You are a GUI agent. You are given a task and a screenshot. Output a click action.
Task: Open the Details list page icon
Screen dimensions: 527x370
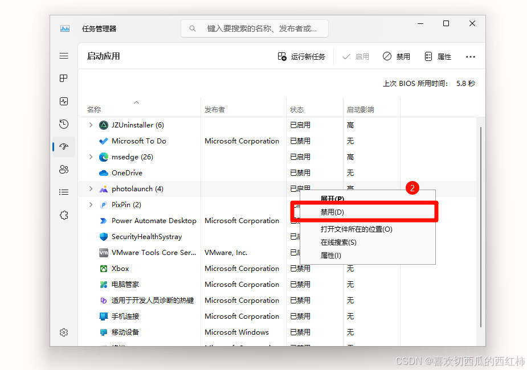(64, 192)
